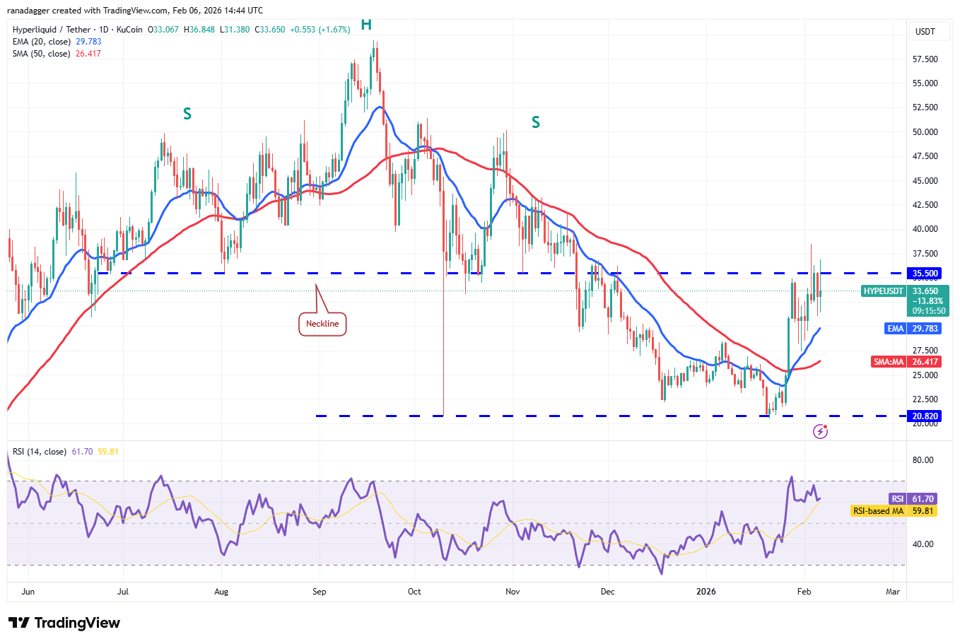Screen dimensions: 960x644
Task: Click the TradingView logo in the bottom corner
Action: [62, 623]
